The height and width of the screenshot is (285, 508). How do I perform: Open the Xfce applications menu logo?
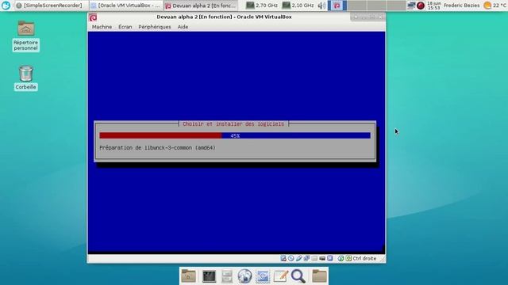tap(6, 6)
